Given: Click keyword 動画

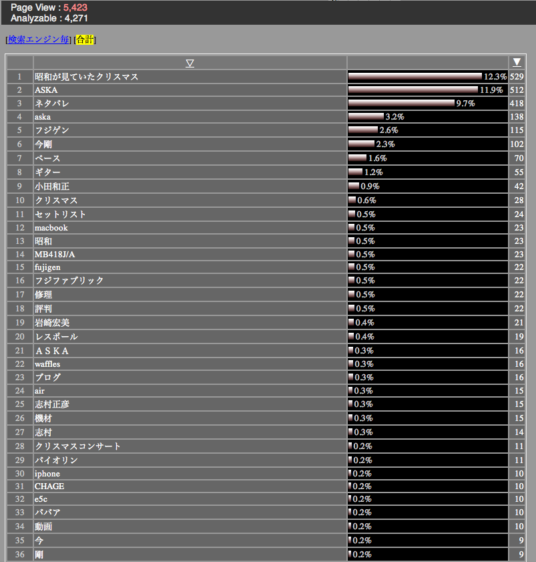Looking at the screenshot, I should (x=43, y=527).
